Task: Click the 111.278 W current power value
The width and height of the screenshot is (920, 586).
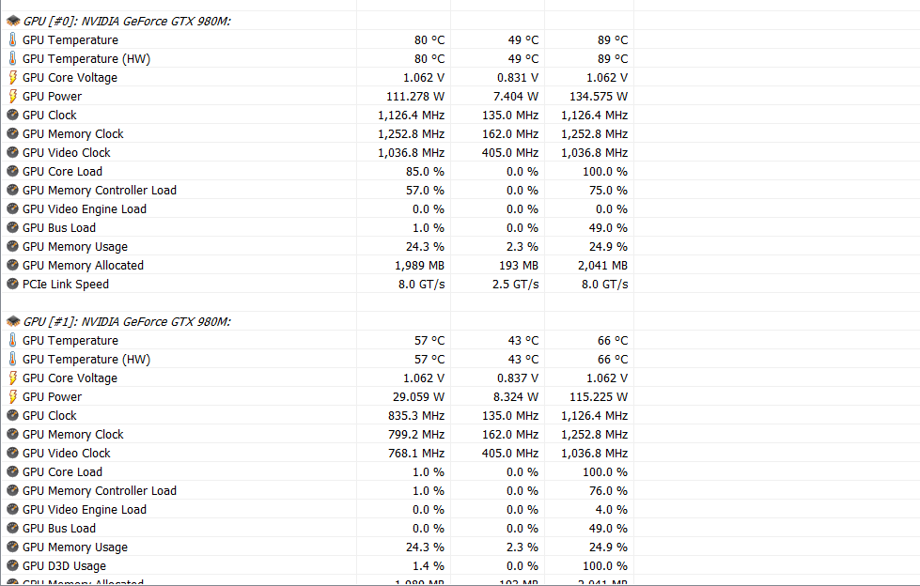Action: [414, 96]
